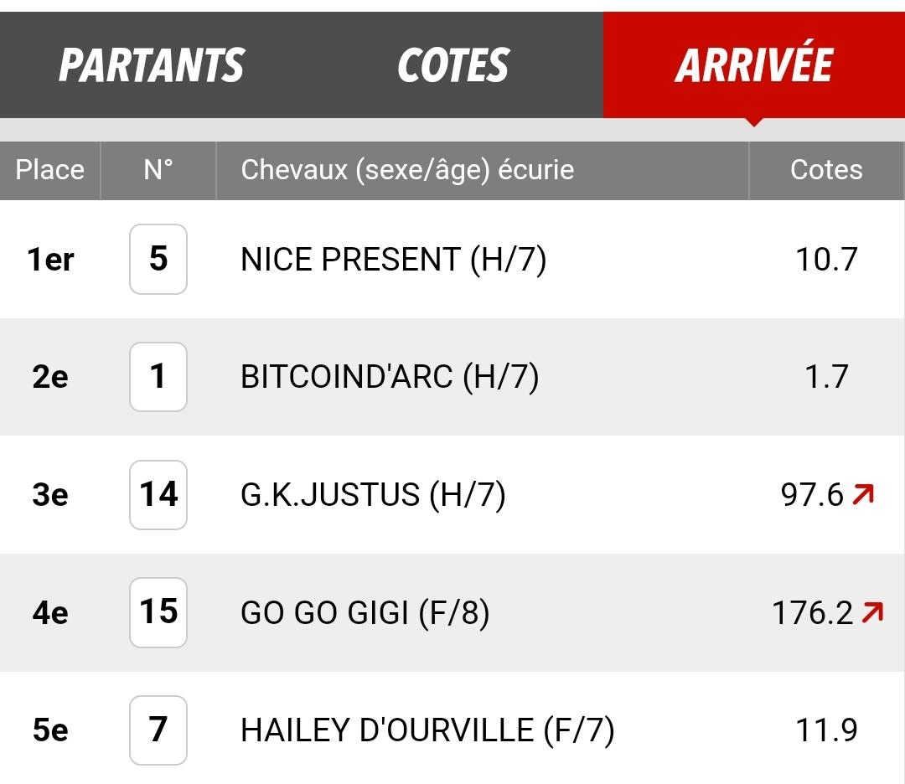The height and width of the screenshot is (784, 905).
Task: Click the Place column header
Action: pyautogui.click(x=50, y=170)
